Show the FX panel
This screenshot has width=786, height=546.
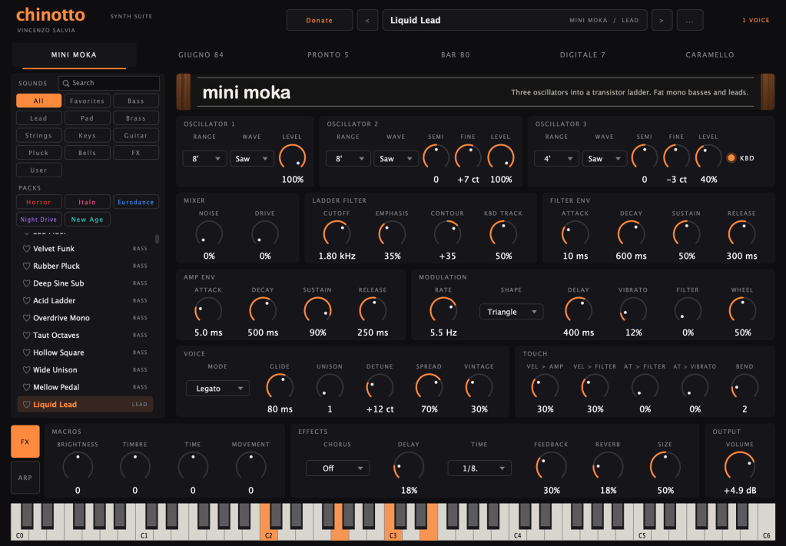[25, 442]
